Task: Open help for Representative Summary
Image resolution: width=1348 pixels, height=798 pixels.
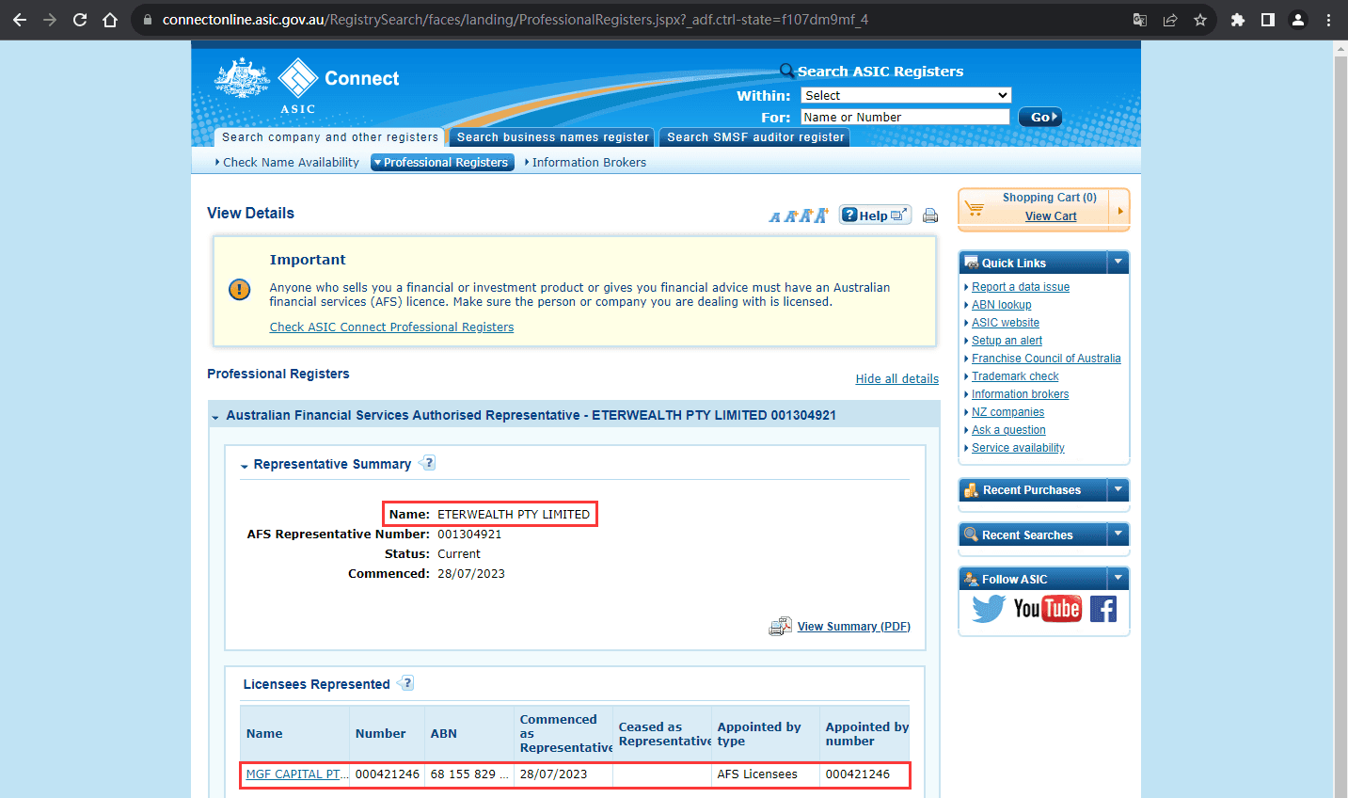Action: pyautogui.click(x=428, y=463)
